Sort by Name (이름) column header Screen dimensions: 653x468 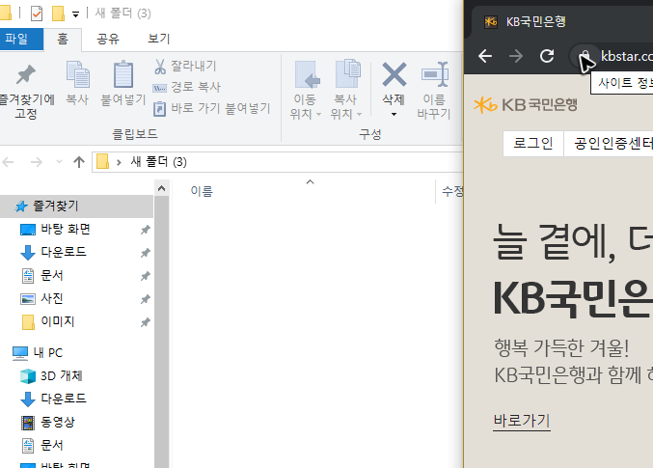tap(202, 191)
